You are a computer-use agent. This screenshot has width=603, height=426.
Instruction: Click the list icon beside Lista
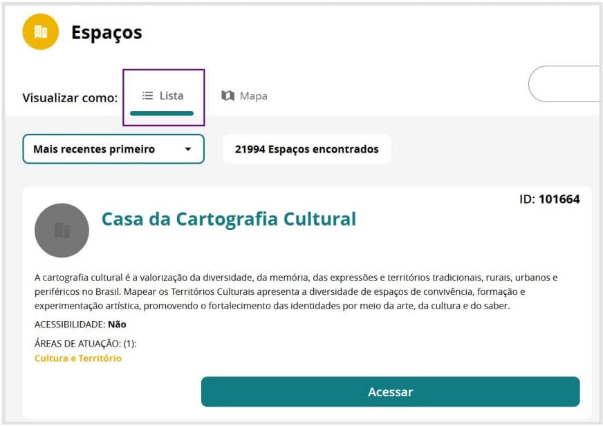click(147, 95)
